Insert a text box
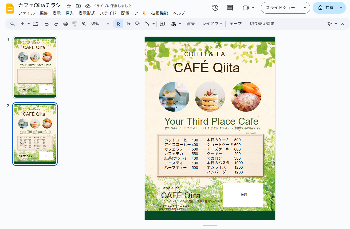 point(128,24)
